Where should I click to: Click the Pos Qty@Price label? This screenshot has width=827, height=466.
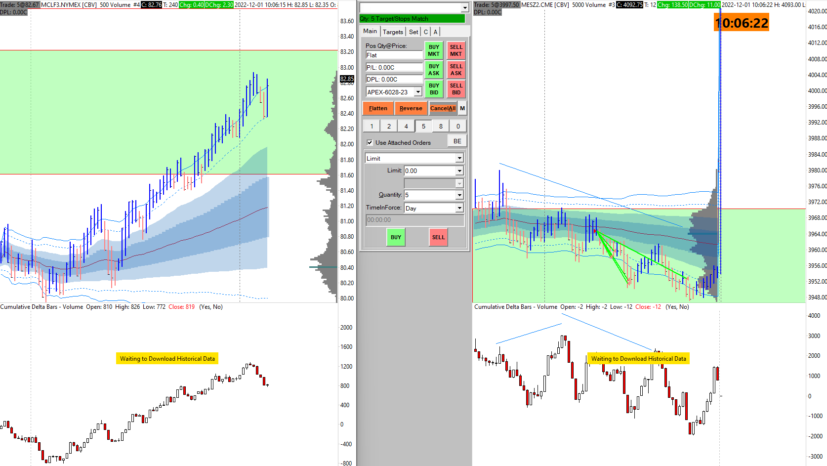tap(386, 46)
